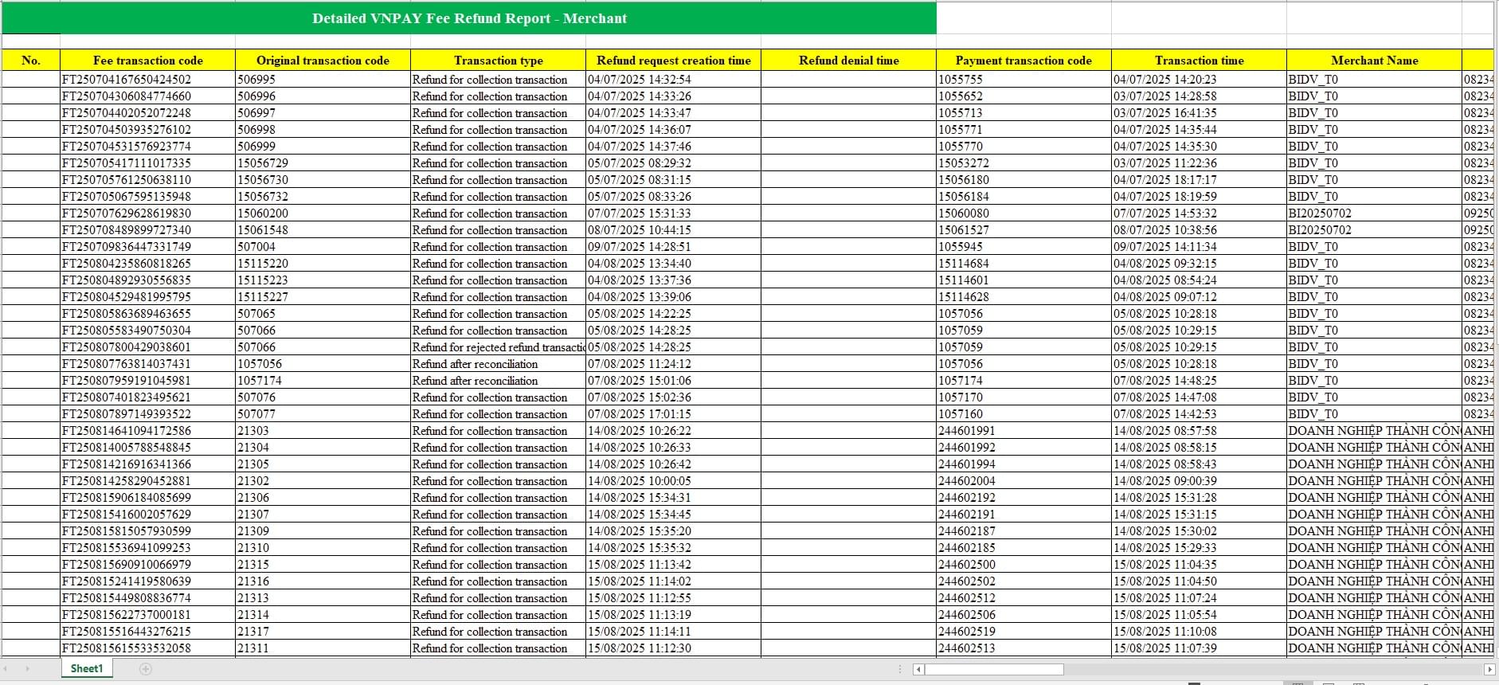The height and width of the screenshot is (685, 1499).
Task: Click the three-dot tab bar resize handle
Action: click(900, 669)
